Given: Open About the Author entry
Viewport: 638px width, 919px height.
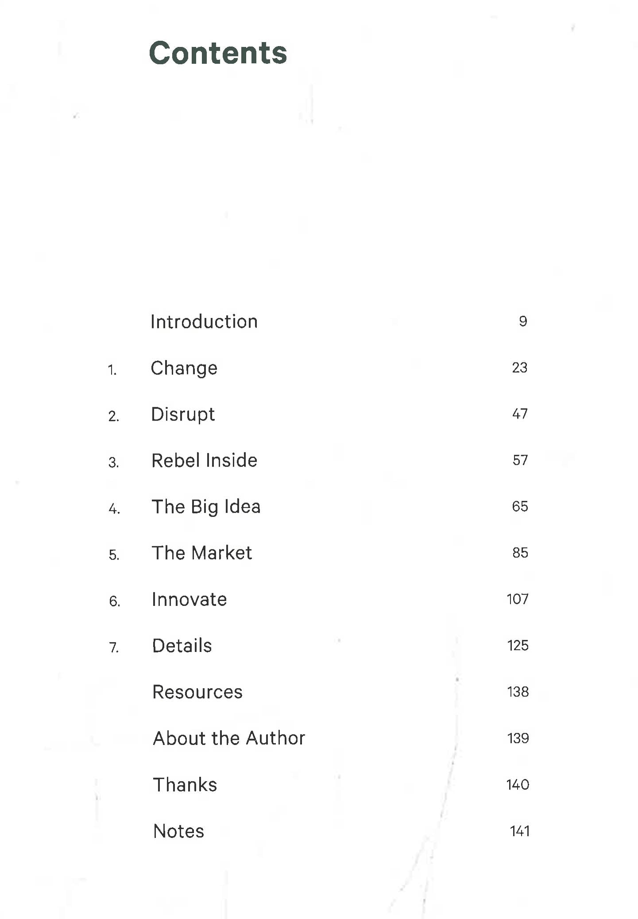Looking at the screenshot, I should click(x=229, y=738).
